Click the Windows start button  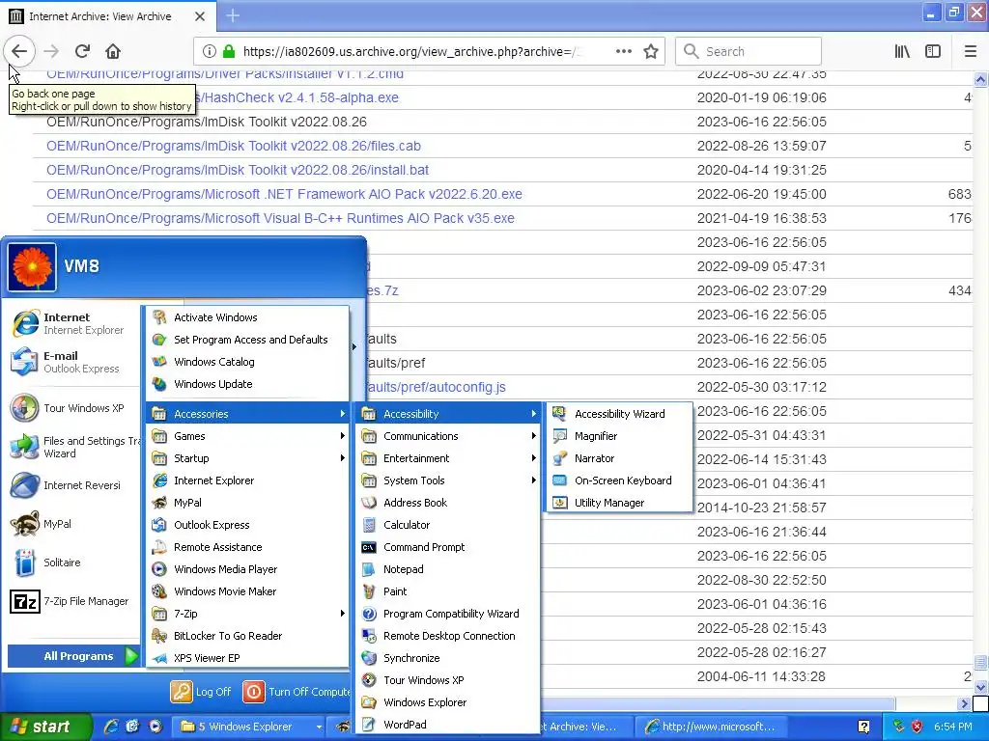(x=45, y=727)
